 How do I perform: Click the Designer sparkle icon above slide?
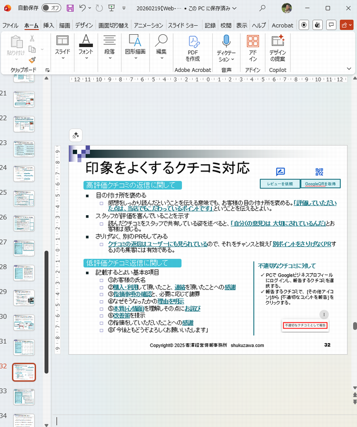[76, 136]
